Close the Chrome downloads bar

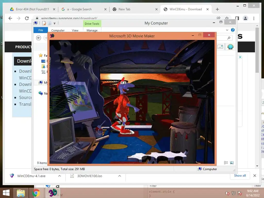tap(255, 176)
